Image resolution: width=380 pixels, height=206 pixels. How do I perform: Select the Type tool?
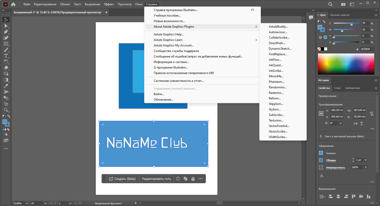(x=6, y=56)
